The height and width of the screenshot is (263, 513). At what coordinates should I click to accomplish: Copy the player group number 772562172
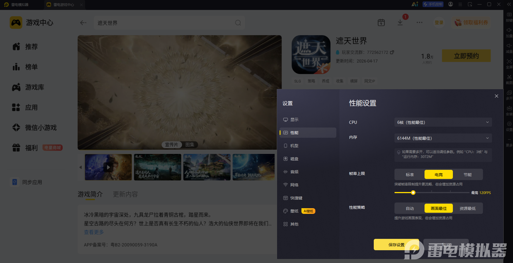tap(392, 52)
